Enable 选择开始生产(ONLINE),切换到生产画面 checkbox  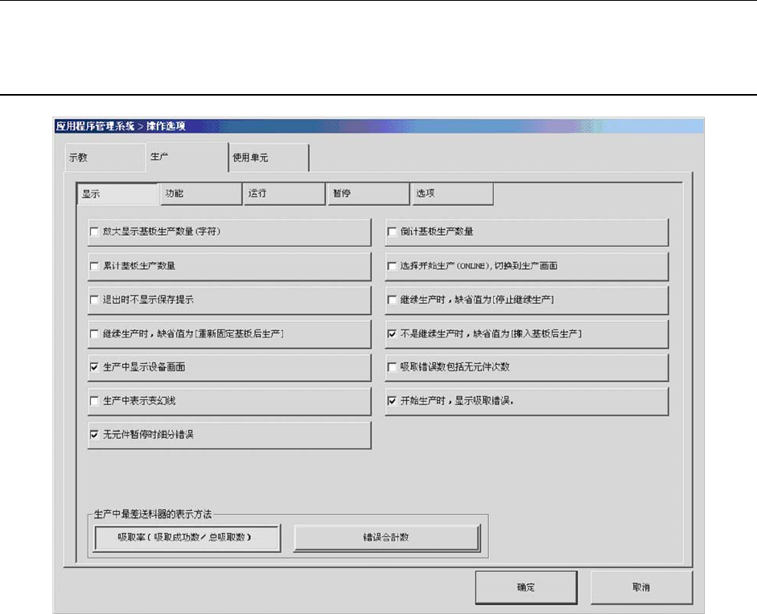392,266
